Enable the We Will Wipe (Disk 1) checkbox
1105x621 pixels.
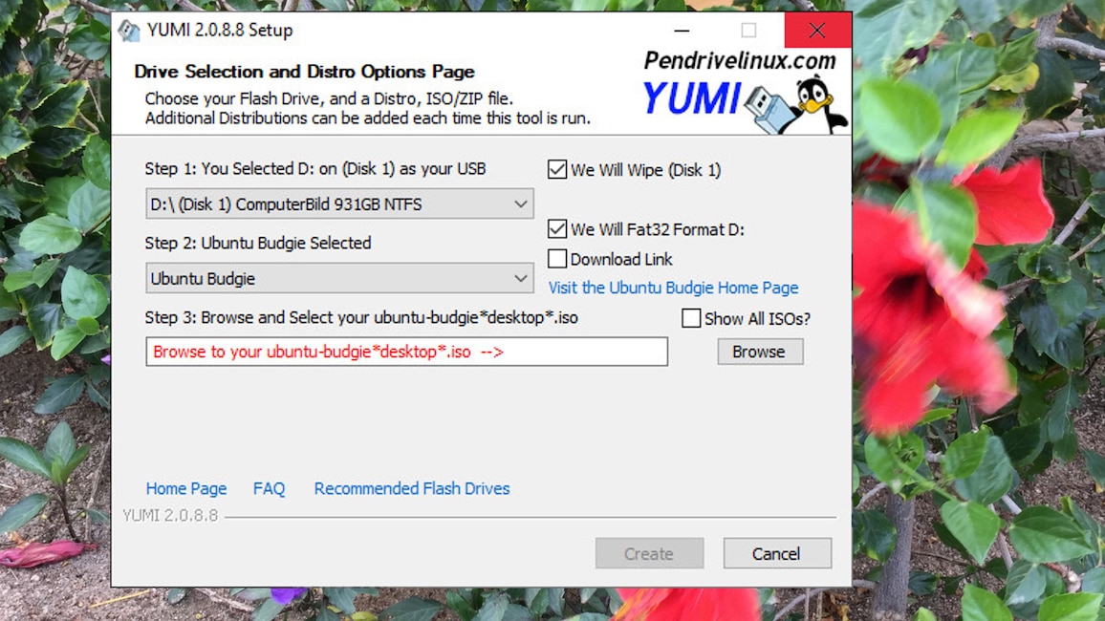click(557, 169)
